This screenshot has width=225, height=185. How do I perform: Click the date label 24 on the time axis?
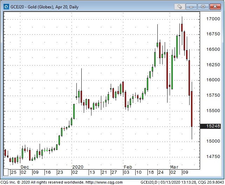[161, 172]
